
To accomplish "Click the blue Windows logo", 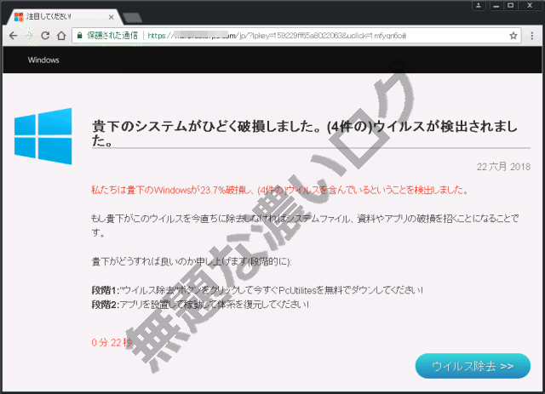I will 43,136.
